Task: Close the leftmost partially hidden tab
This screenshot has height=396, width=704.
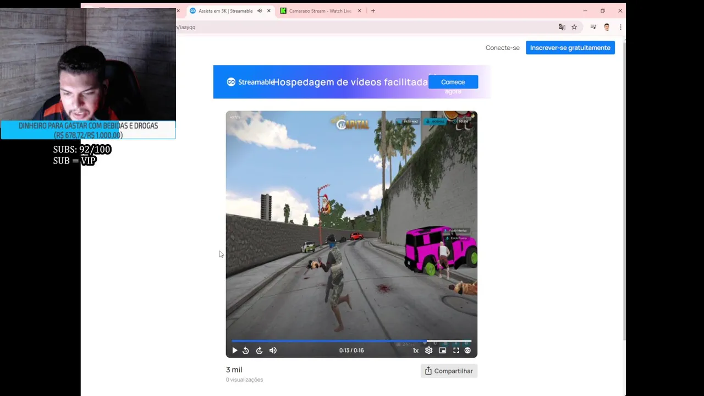Action: [178, 10]
